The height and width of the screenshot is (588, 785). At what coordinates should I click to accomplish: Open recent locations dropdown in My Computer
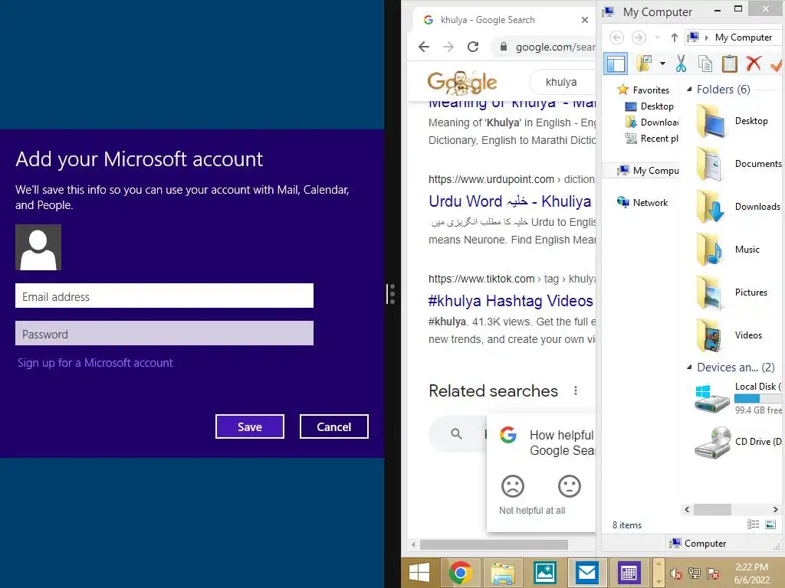657,38
